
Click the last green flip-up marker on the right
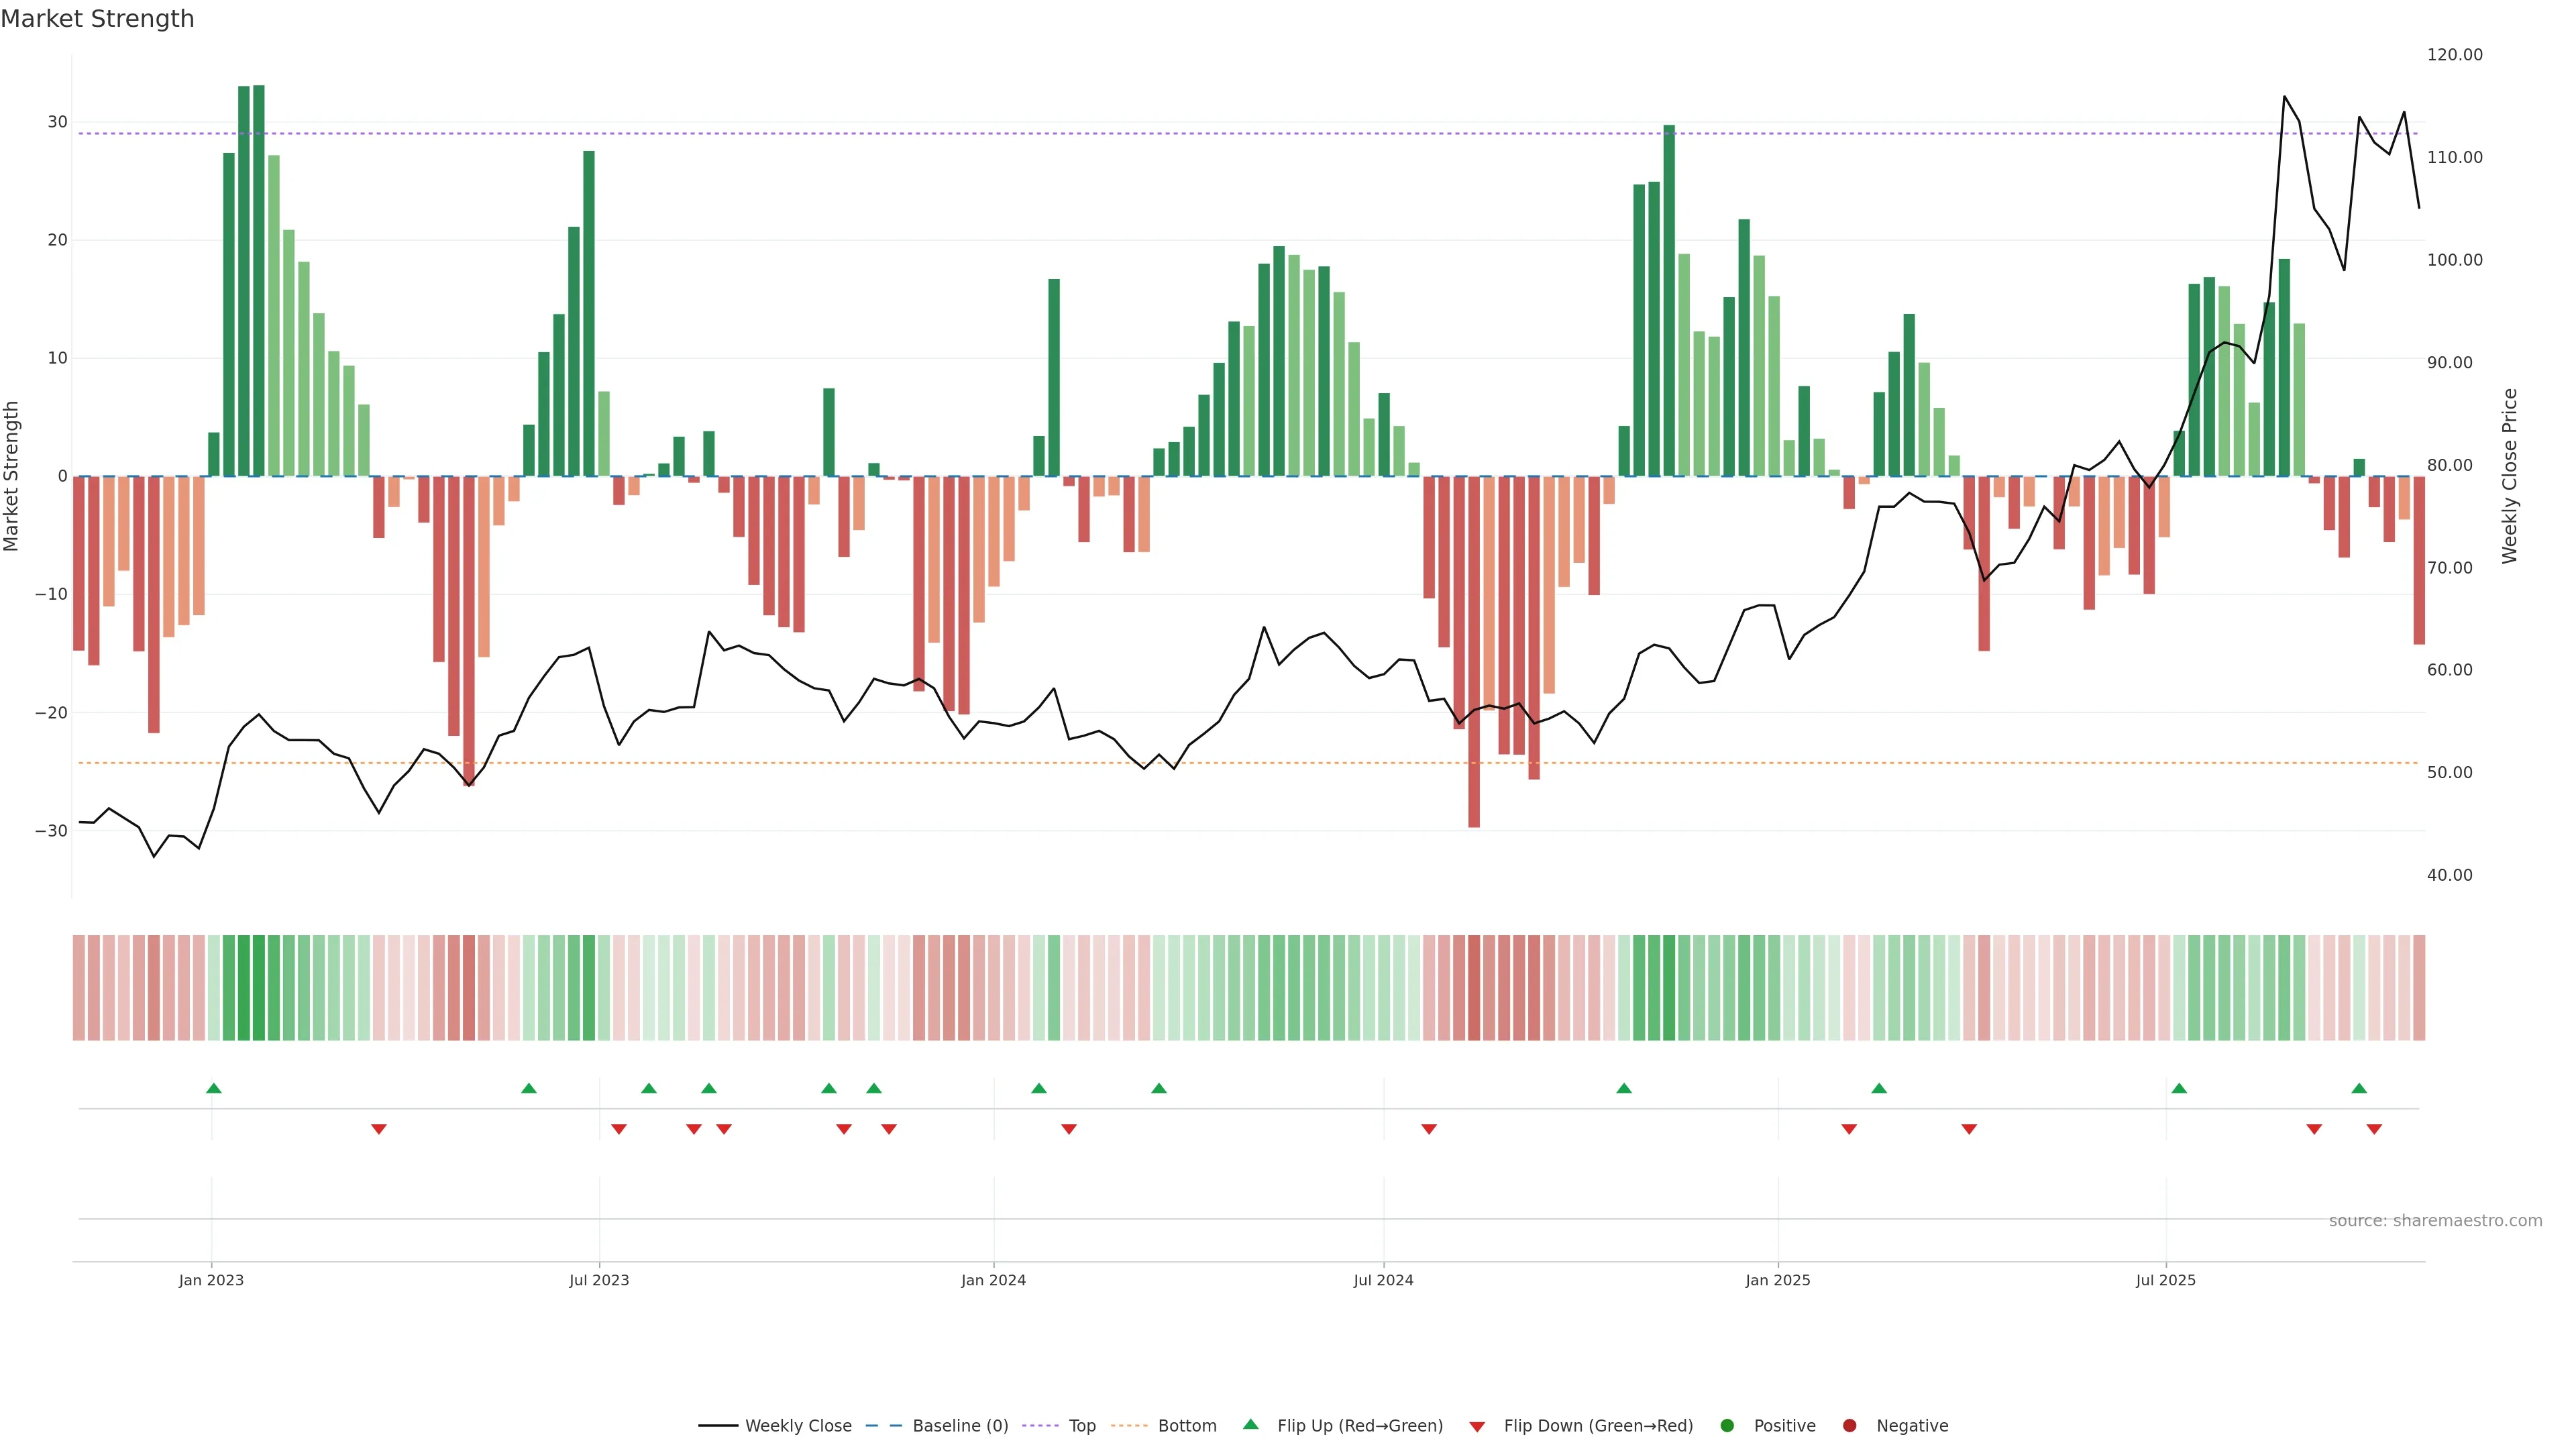point(2359,1088)
